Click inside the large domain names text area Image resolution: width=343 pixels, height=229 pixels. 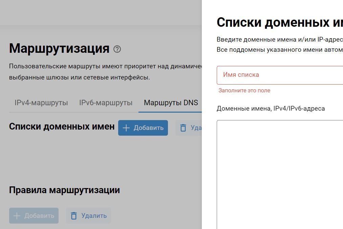pyautogui.click(x=280, y=173)
